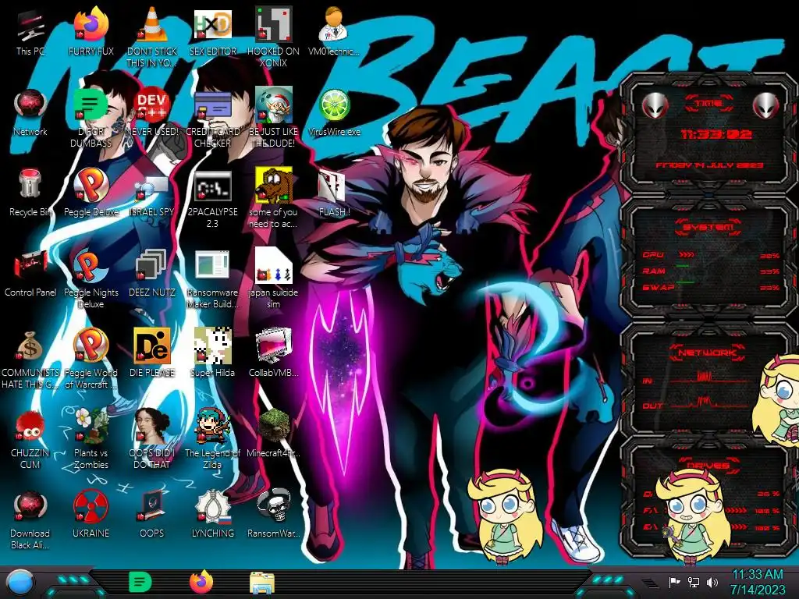Select the Peggle Deluxe shortcut
Screen dimensions: 799x599
91,193
